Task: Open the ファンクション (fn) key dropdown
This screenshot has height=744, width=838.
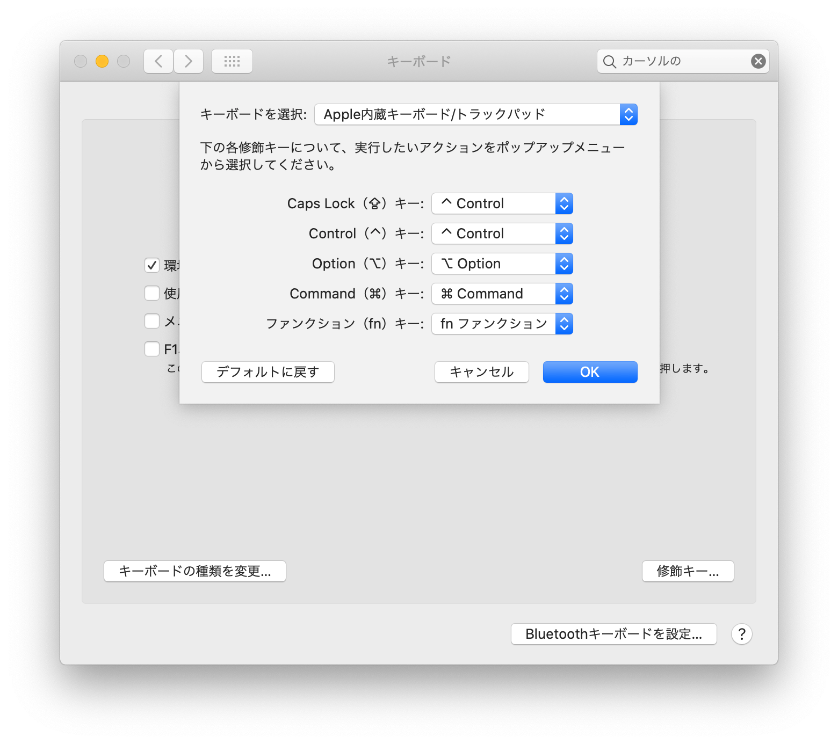Action: tap(502, 324)
